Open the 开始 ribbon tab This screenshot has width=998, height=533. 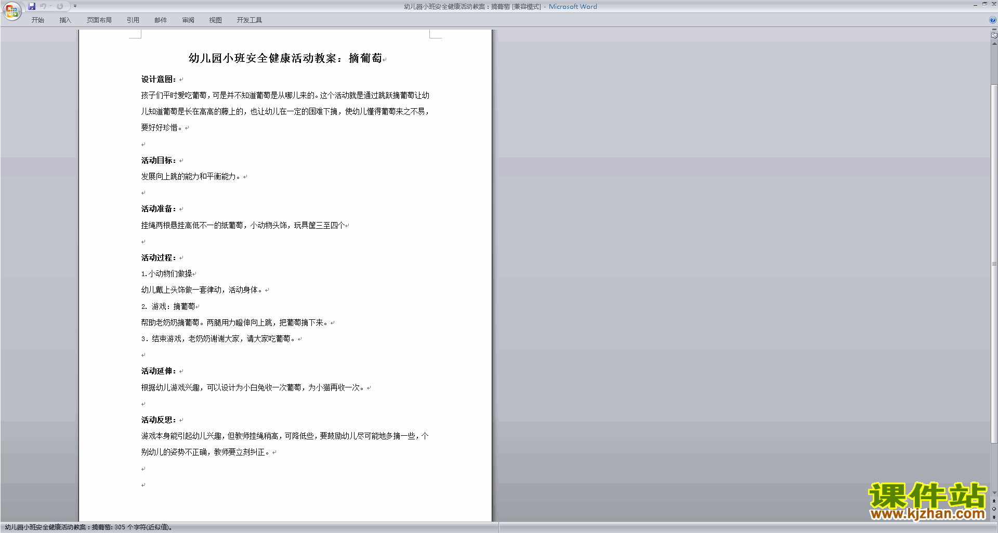[37, 20]
